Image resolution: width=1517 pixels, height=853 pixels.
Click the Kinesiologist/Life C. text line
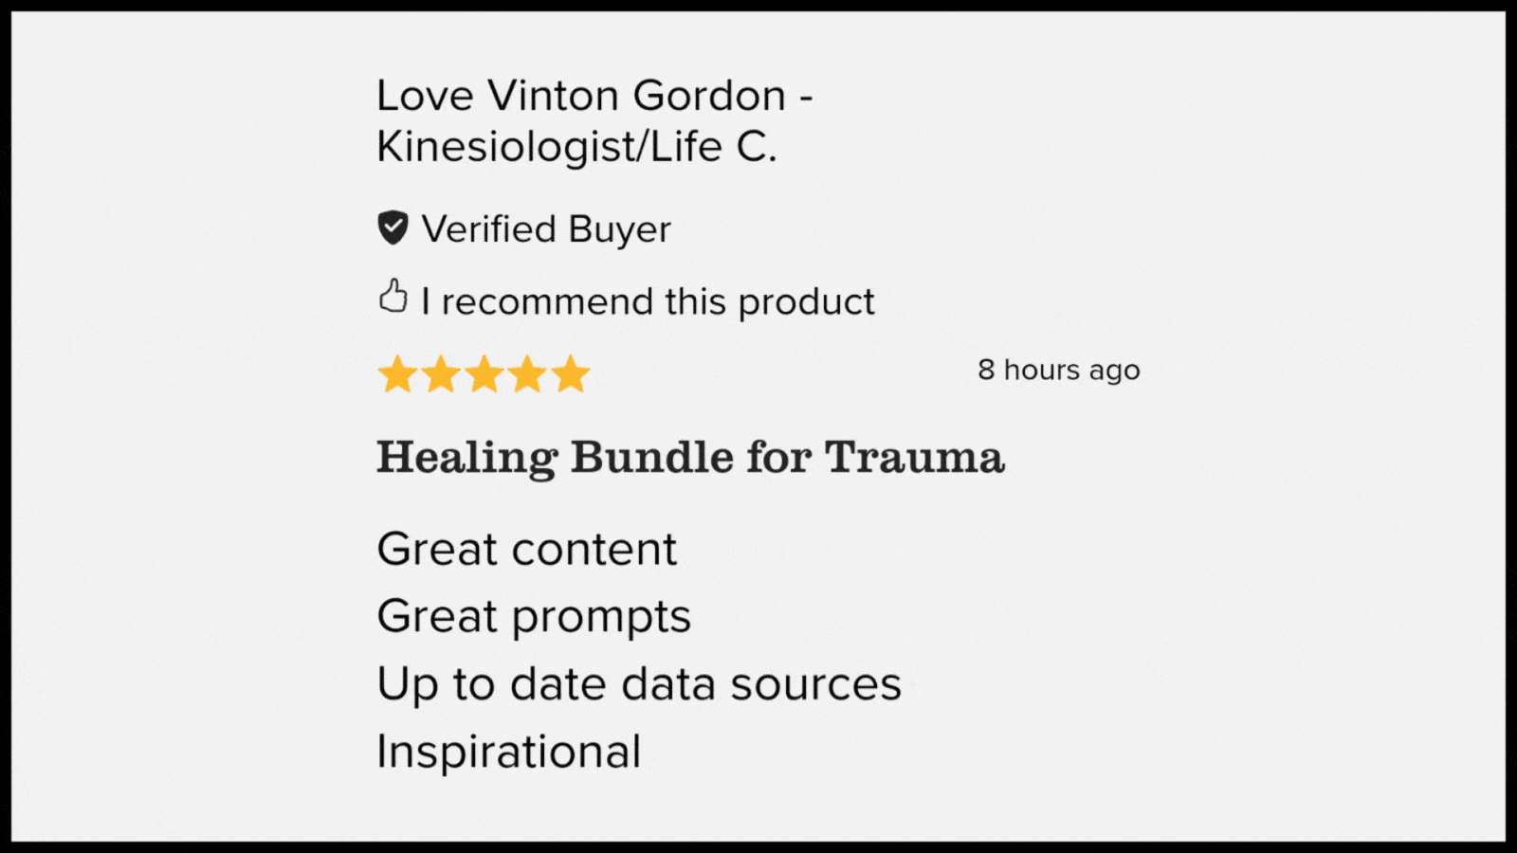[x=576, y=147]
